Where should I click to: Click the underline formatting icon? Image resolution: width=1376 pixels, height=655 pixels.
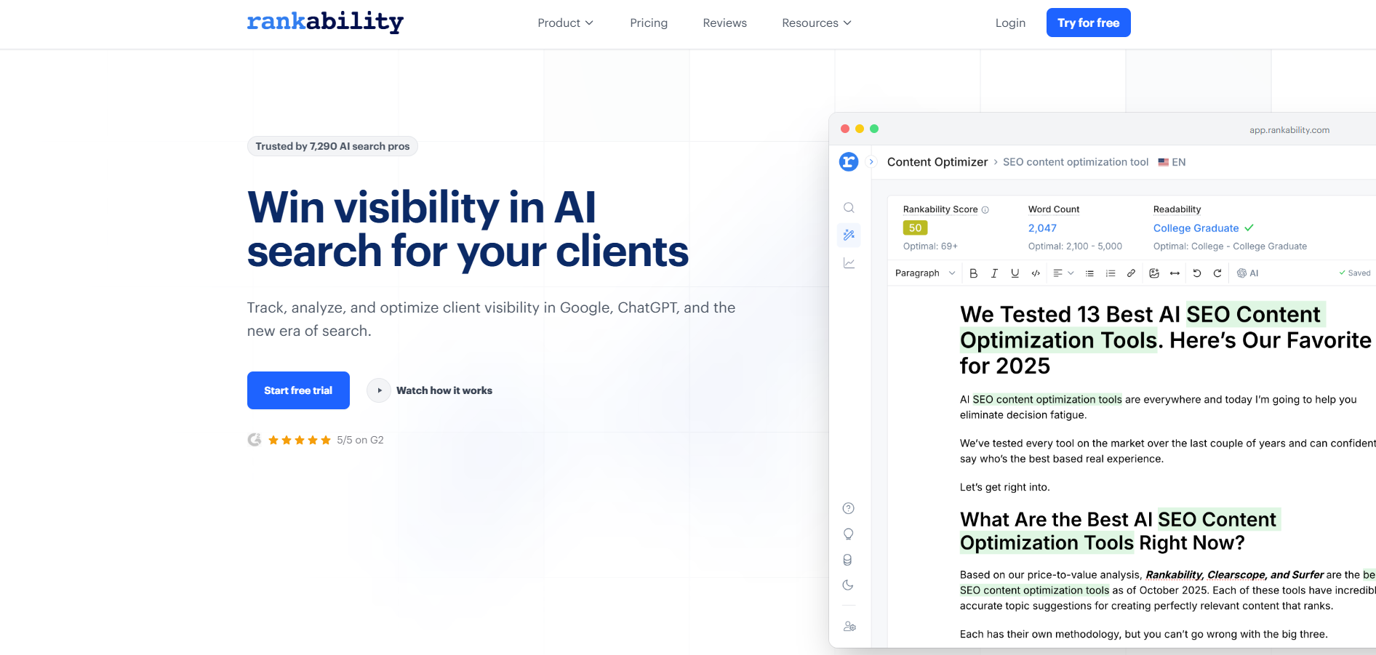(x=1015, y=273)
